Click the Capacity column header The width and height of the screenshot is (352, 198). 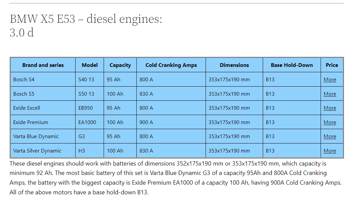[120, 65]
